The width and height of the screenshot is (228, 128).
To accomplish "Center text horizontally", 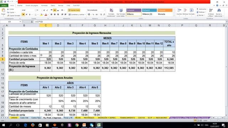I will [55, 15].
